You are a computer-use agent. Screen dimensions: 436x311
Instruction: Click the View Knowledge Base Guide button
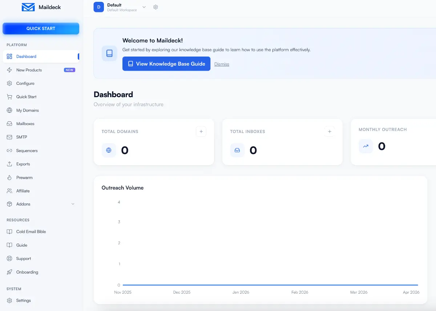(x=166, y=63)
